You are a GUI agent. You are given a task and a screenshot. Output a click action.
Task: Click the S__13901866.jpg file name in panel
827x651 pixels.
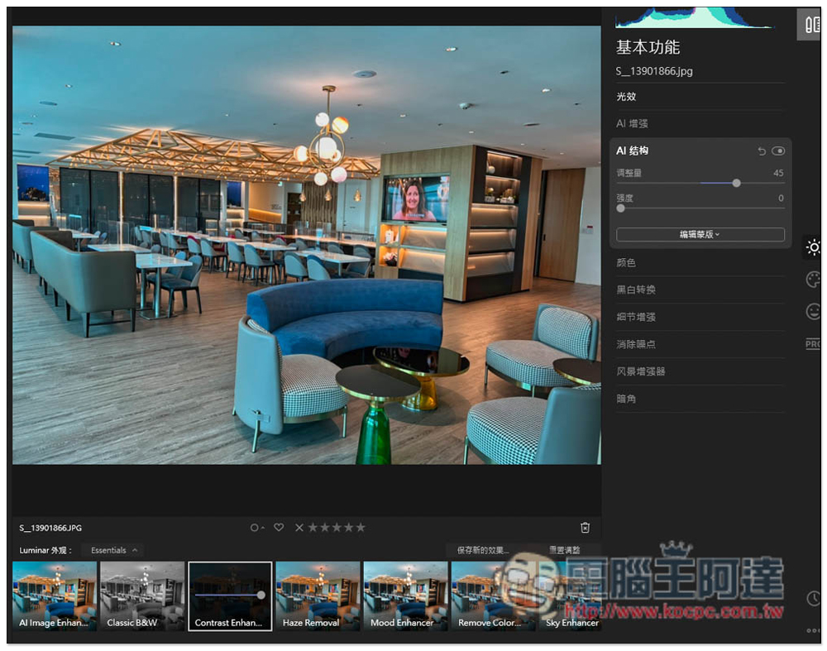tap(654, 71)
